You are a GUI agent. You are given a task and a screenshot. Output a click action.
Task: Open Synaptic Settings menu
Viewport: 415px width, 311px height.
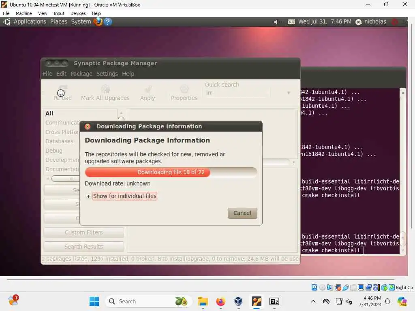point(107,74)
